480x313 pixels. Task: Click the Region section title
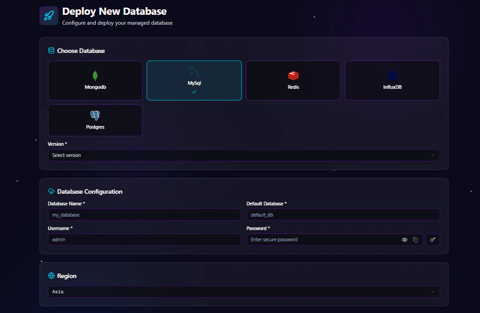(67, 276)
